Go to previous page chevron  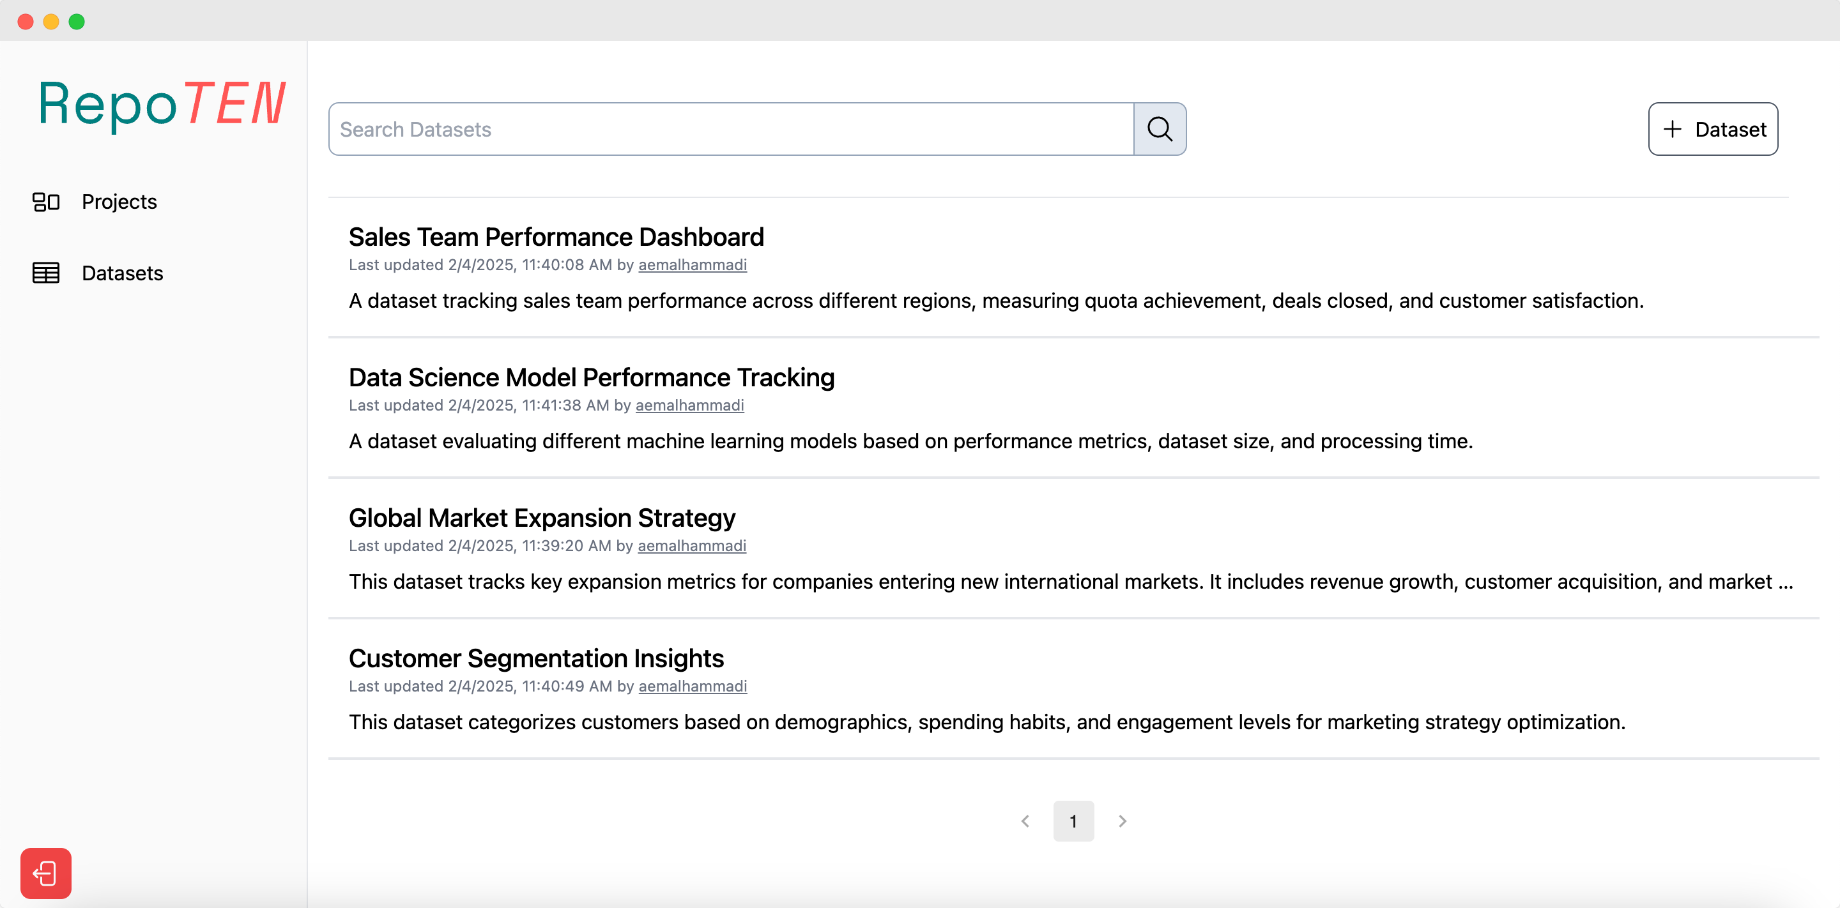tap(1025, 821)
